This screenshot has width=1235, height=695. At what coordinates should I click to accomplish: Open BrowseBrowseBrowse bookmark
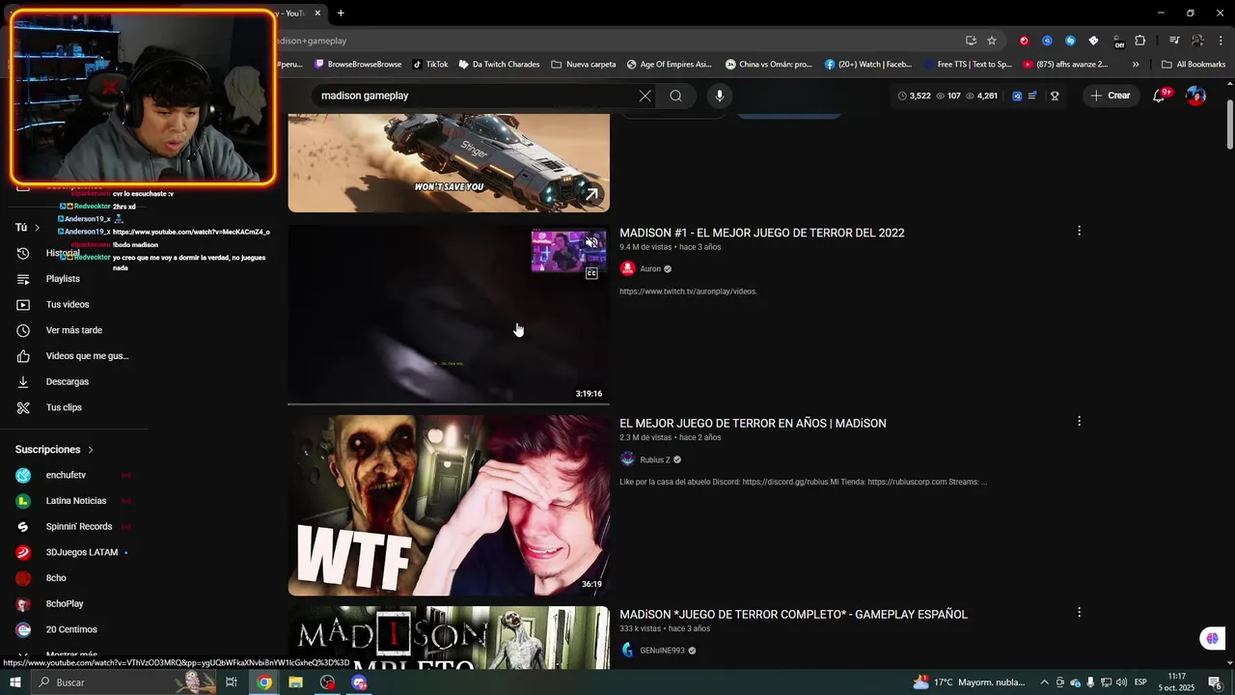coord(358,65)
